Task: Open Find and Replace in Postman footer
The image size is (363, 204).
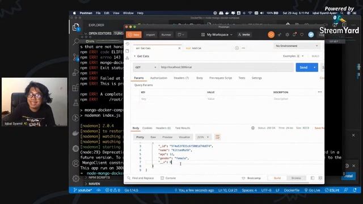Action: pyautogui.click(x=141, y=178)
